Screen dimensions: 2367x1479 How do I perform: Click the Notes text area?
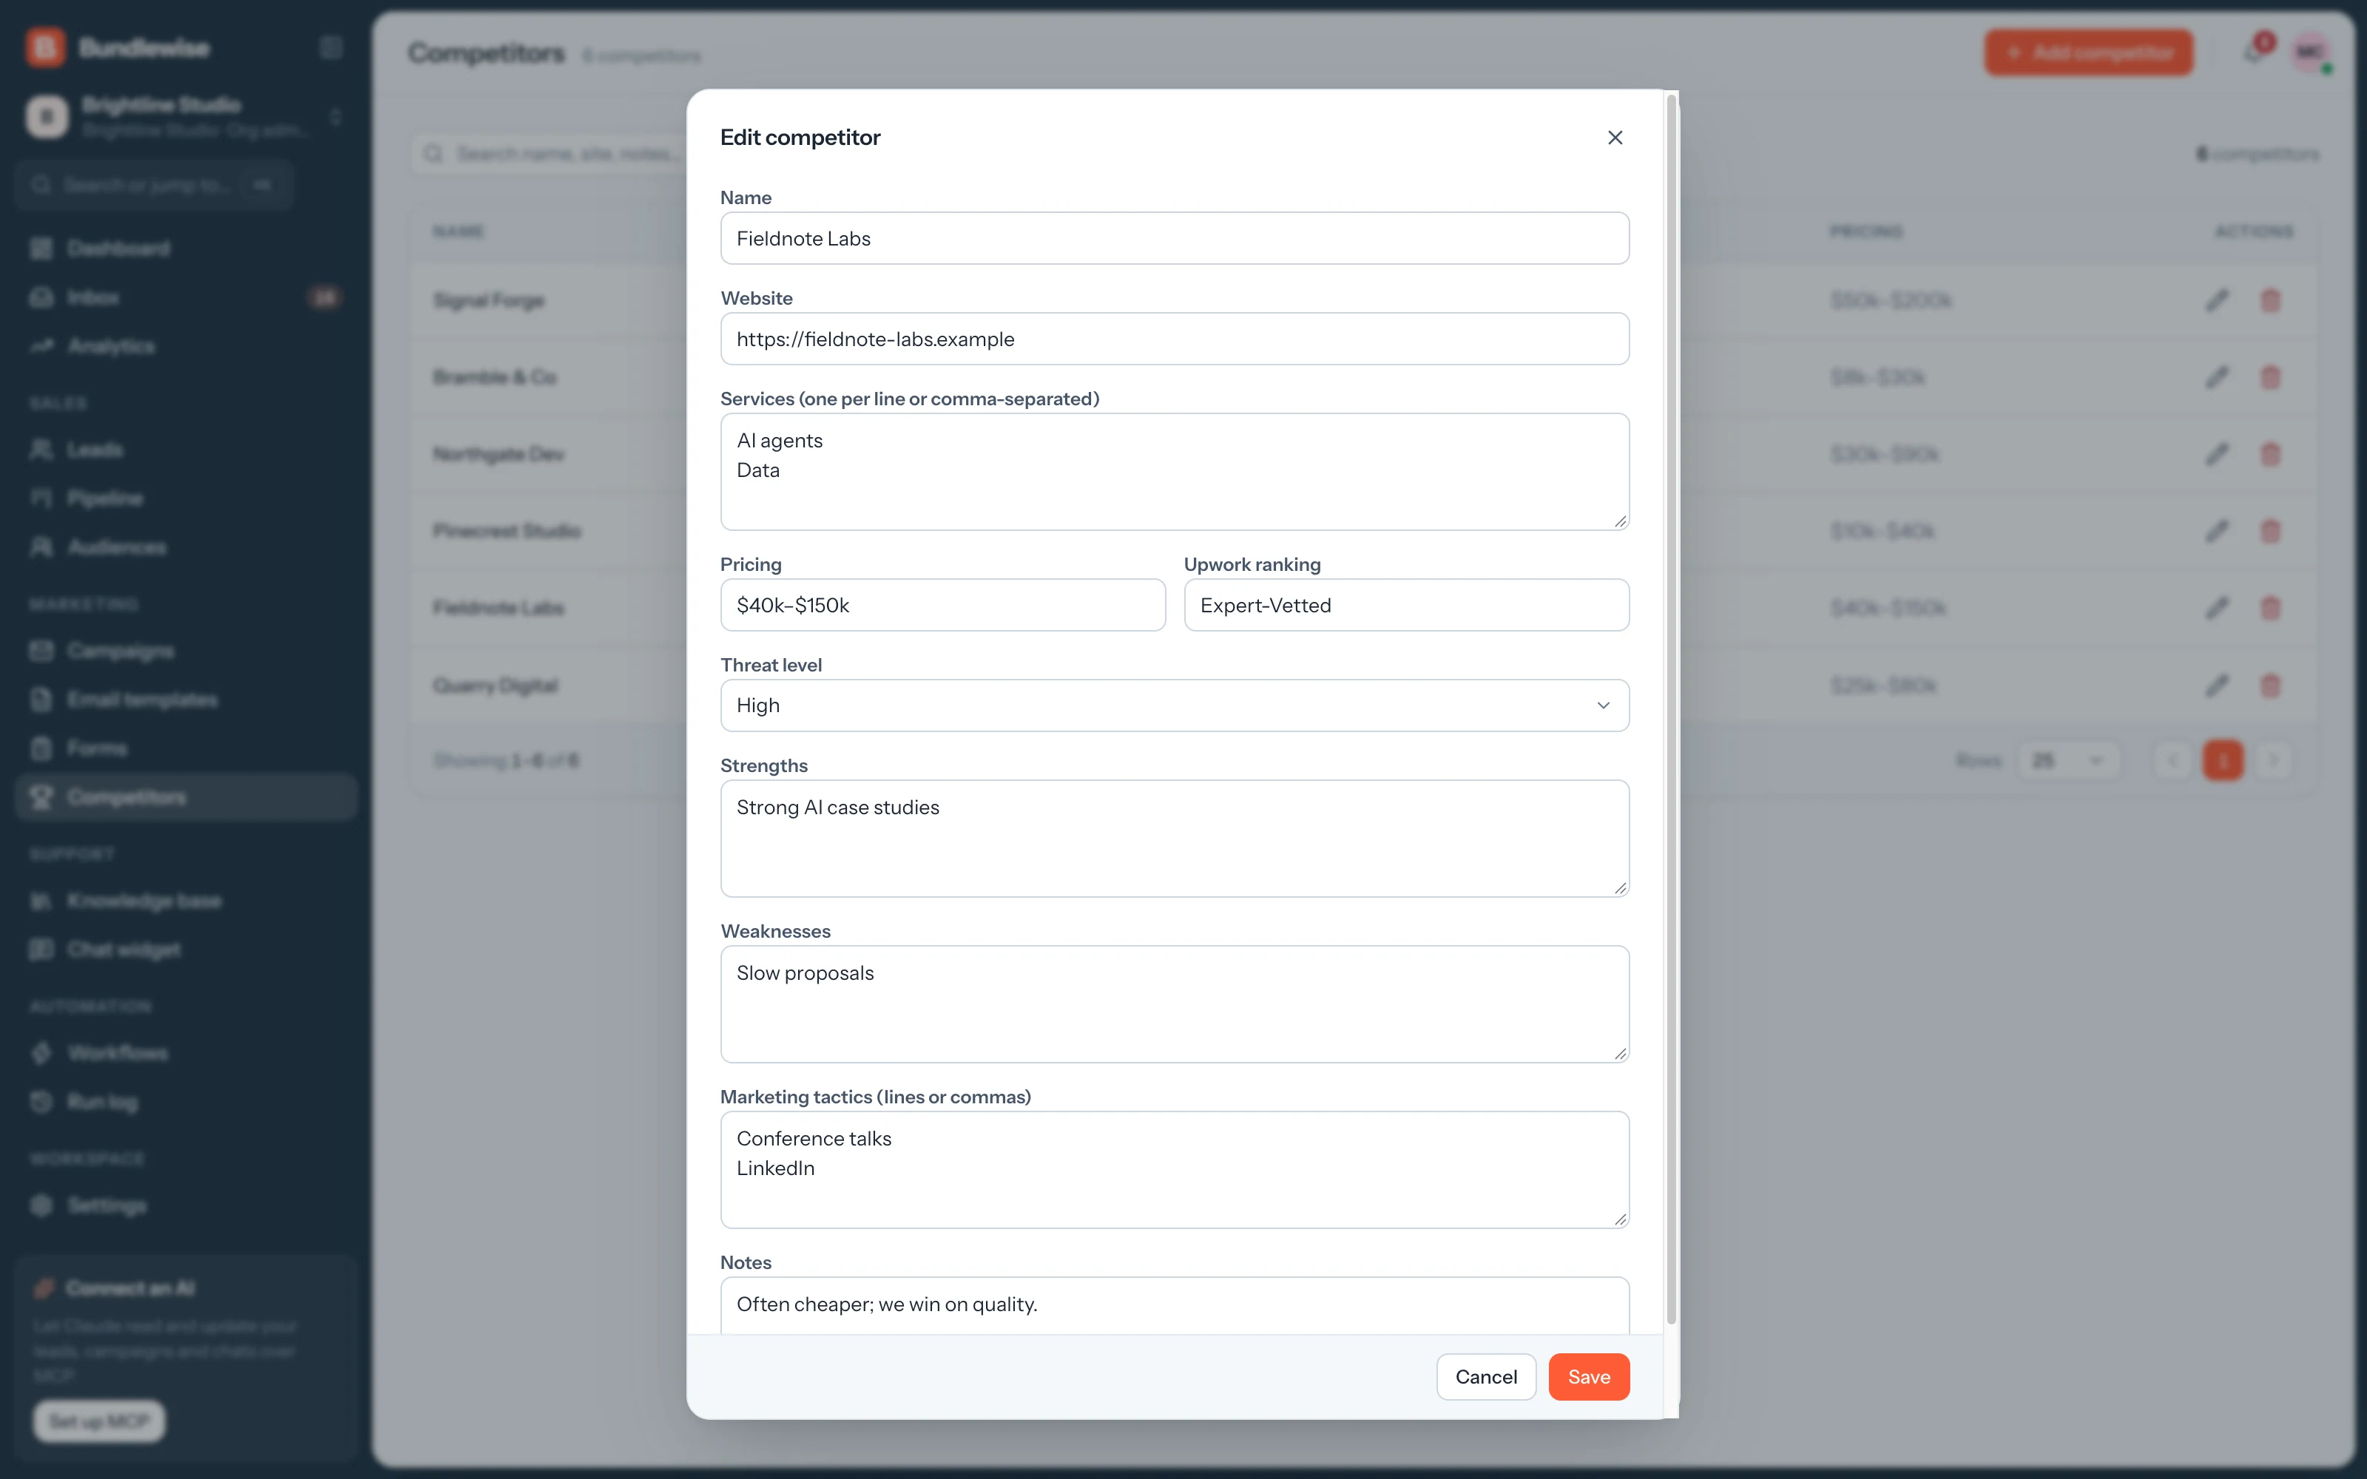(x=1175, y=1306)
